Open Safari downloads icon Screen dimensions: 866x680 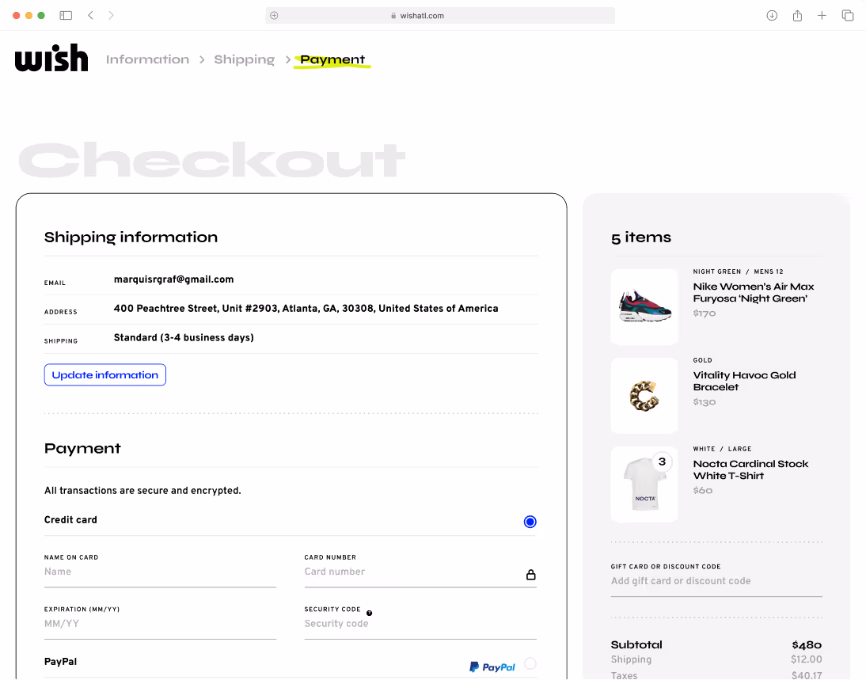tap(772, 16)
